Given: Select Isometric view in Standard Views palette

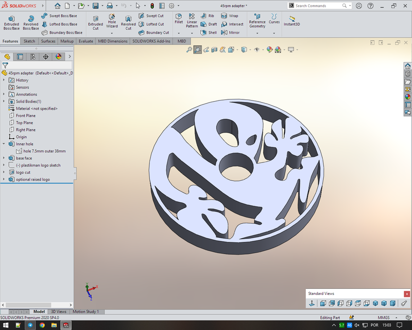Looking at the screenshot, I should (x=374, y=303).
